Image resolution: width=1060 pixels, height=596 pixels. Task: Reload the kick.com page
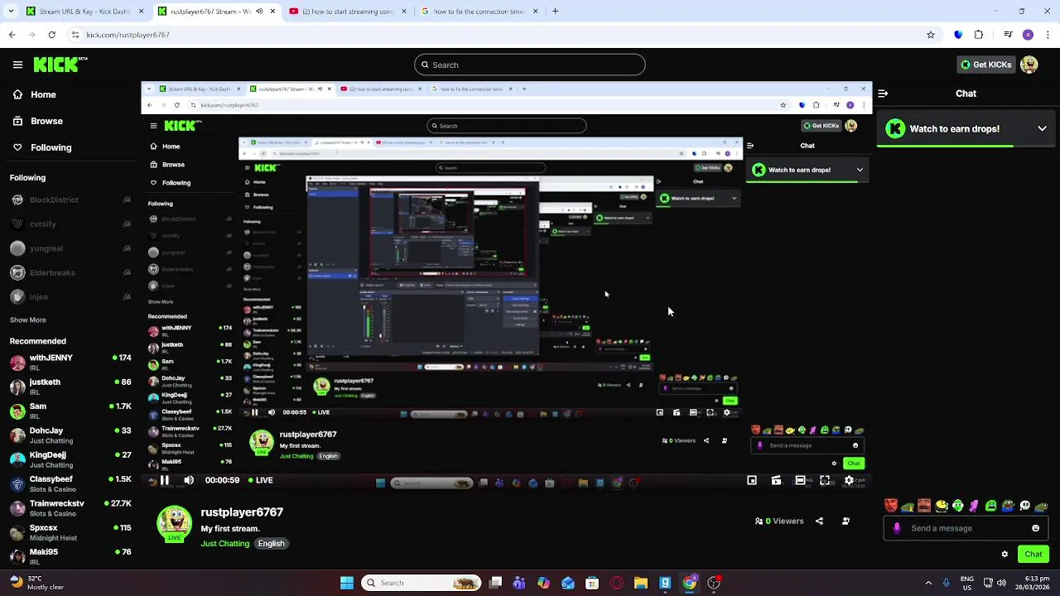[x=51, y=35]
